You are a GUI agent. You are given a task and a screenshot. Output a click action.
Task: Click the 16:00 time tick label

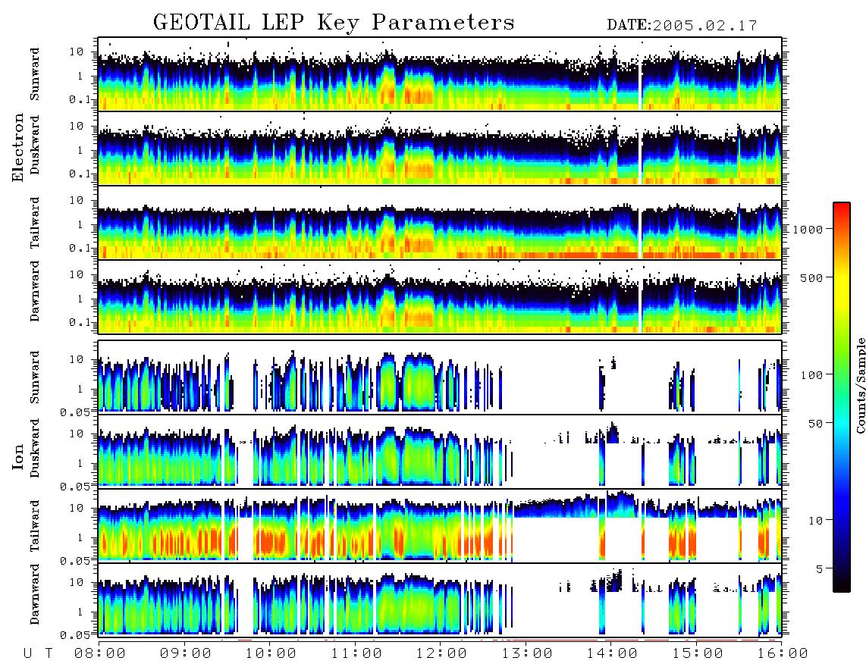(x=783, y=654)
